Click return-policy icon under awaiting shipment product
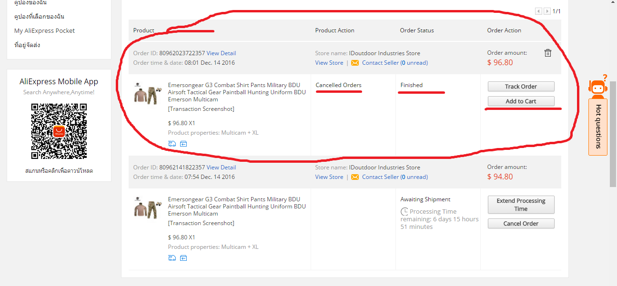Image resolution: width=617 pixels, height=286 pixels. point(183,258)
